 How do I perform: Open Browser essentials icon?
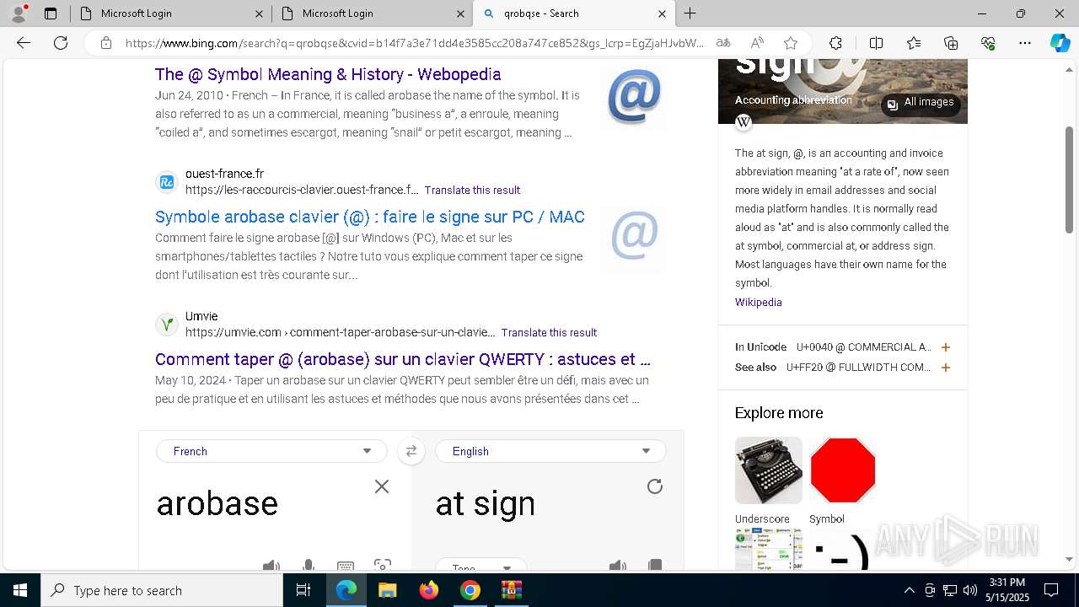(x=988, y=43)
